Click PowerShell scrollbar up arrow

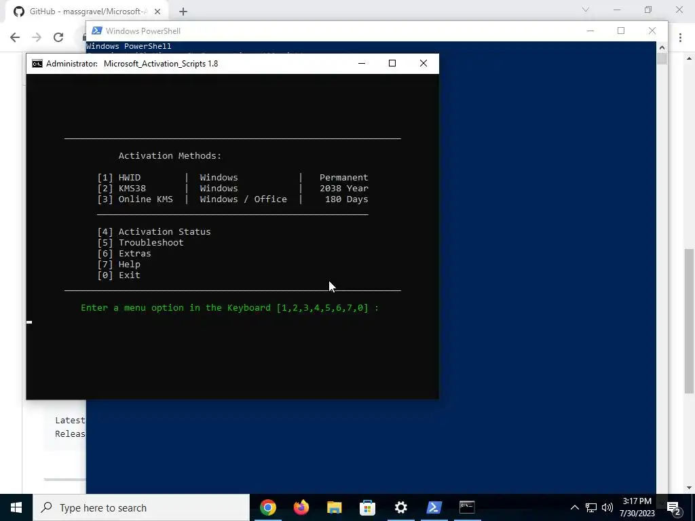[x=662, y=47]
